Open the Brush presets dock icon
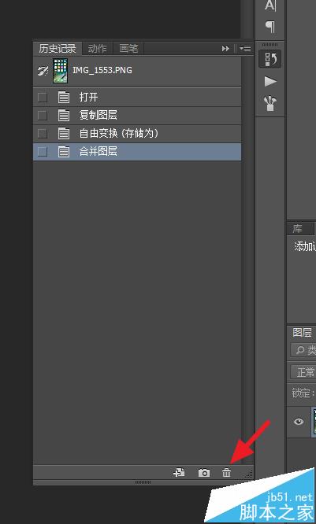 point(270,103)
